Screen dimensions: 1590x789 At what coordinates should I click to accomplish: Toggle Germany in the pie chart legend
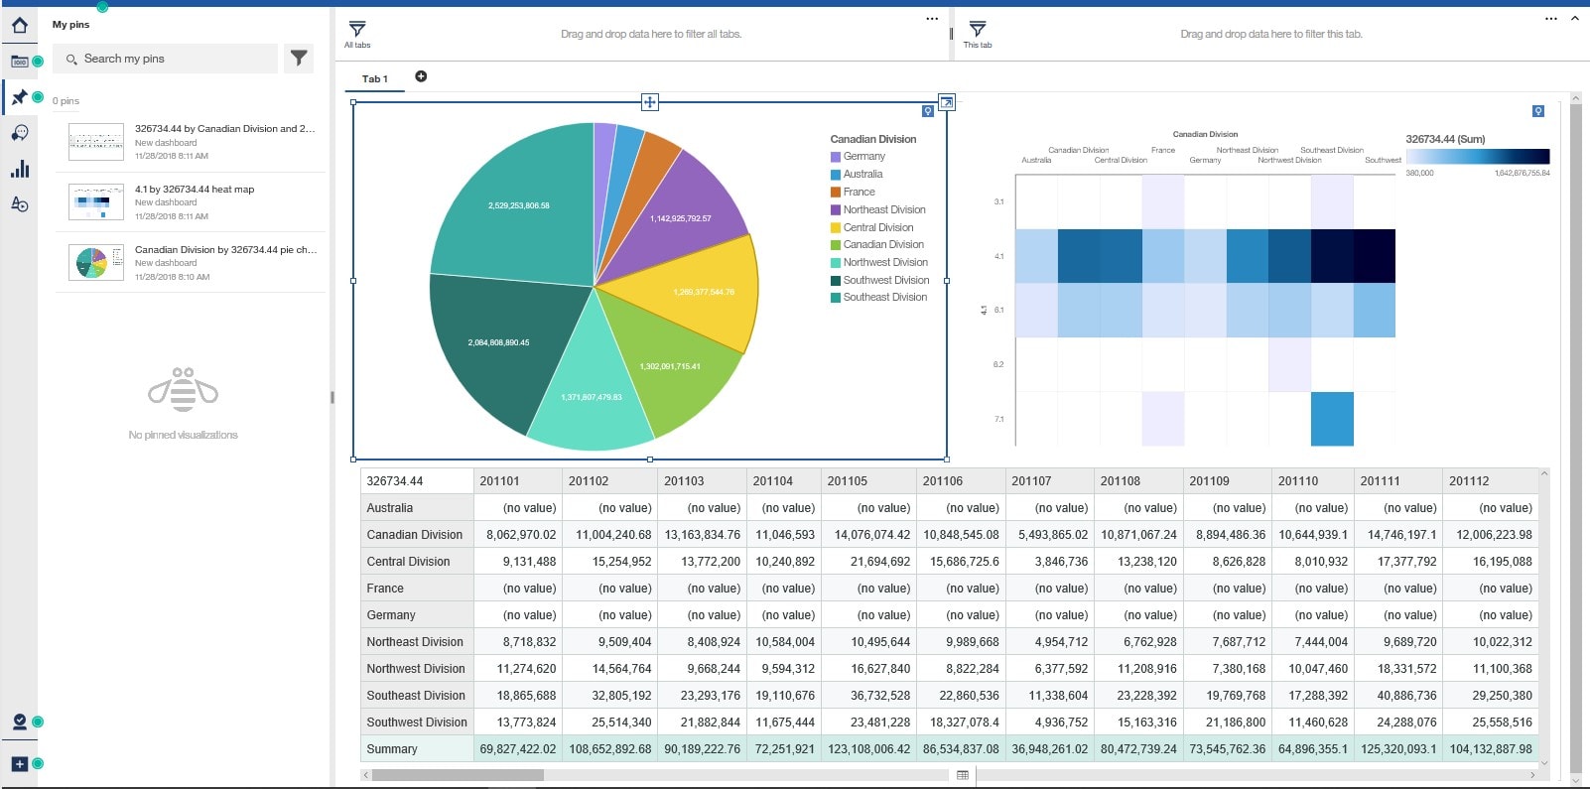coord(863,157)
